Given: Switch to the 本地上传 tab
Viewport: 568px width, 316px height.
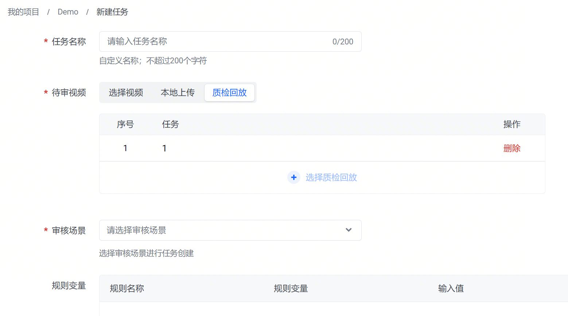Looking at the screenshot, I should coord(178,92).
